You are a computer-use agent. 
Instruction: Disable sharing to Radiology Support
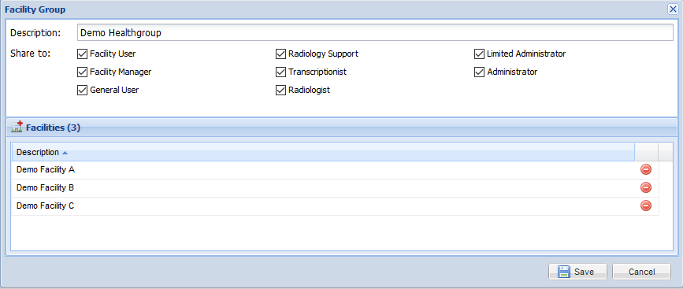pyautogui.click(x=280, y=54)
